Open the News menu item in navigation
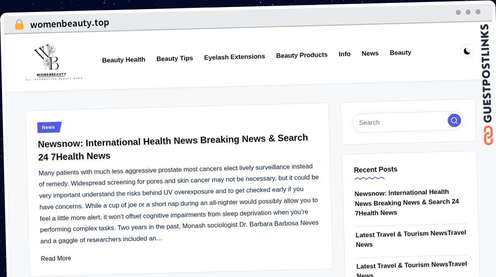 (370, 53)
